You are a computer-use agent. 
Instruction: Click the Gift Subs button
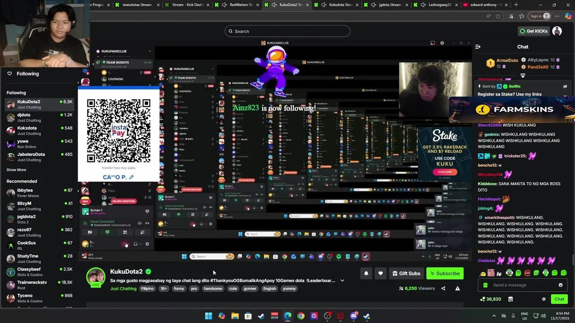406,273
